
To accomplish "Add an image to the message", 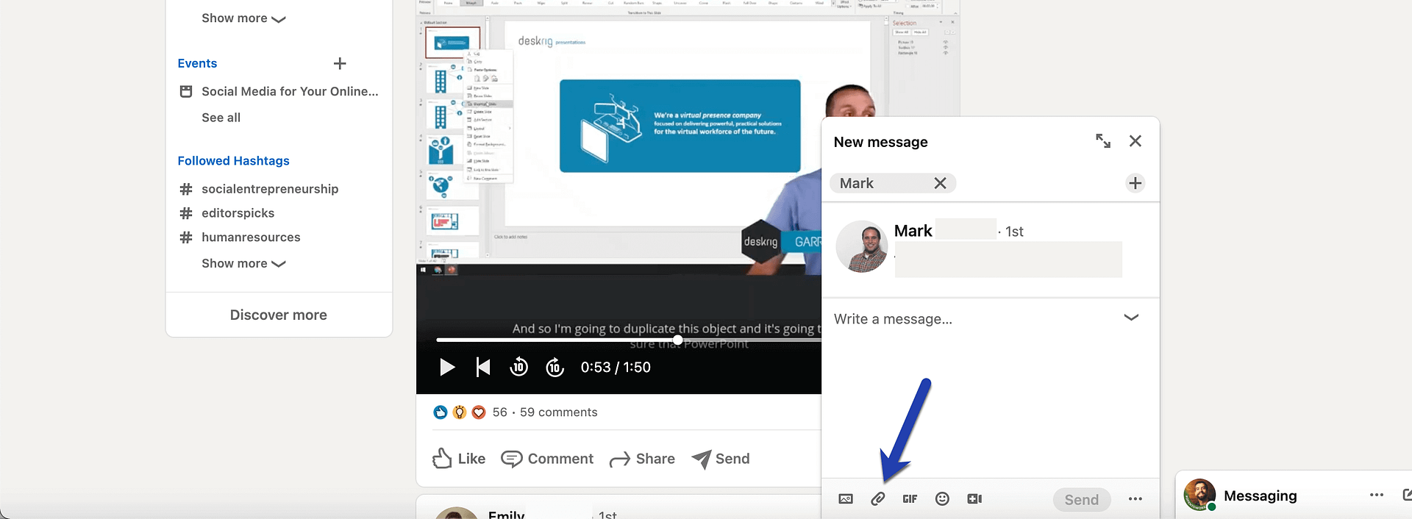I will pyautogui.click(x=846, y=499).
